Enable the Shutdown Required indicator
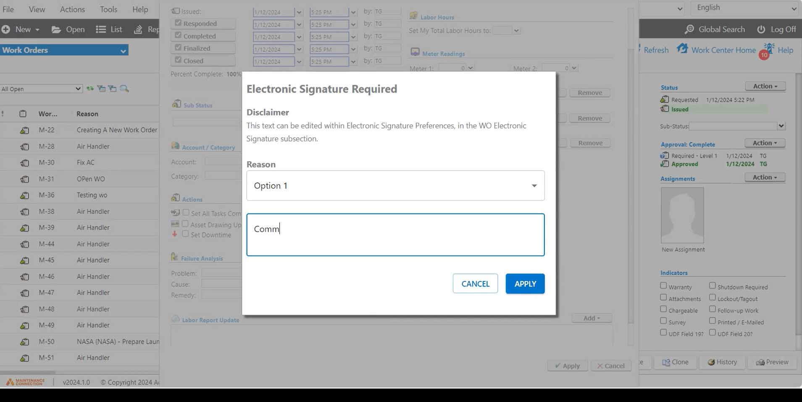Viewport: 802px width, 402px height. [x=712, y=285]
